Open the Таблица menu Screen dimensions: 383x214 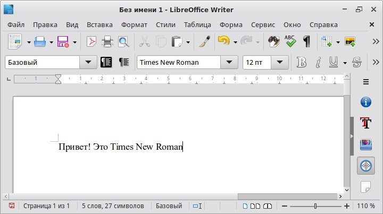pos(197,24)
